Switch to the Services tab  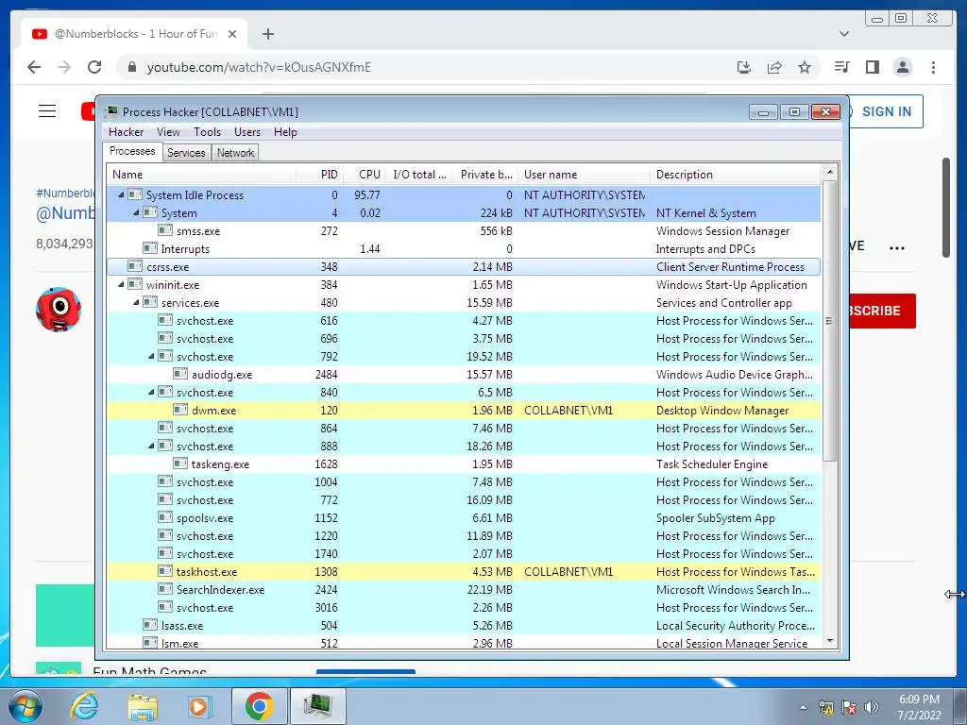click(x=186, y=153)
